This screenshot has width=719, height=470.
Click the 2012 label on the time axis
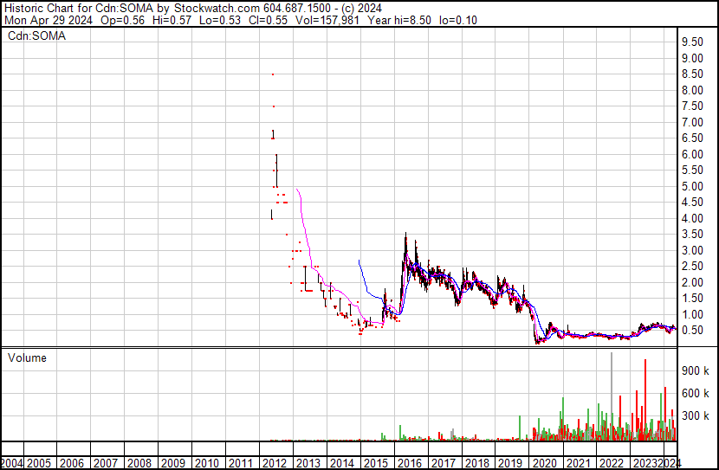(274, 463)
